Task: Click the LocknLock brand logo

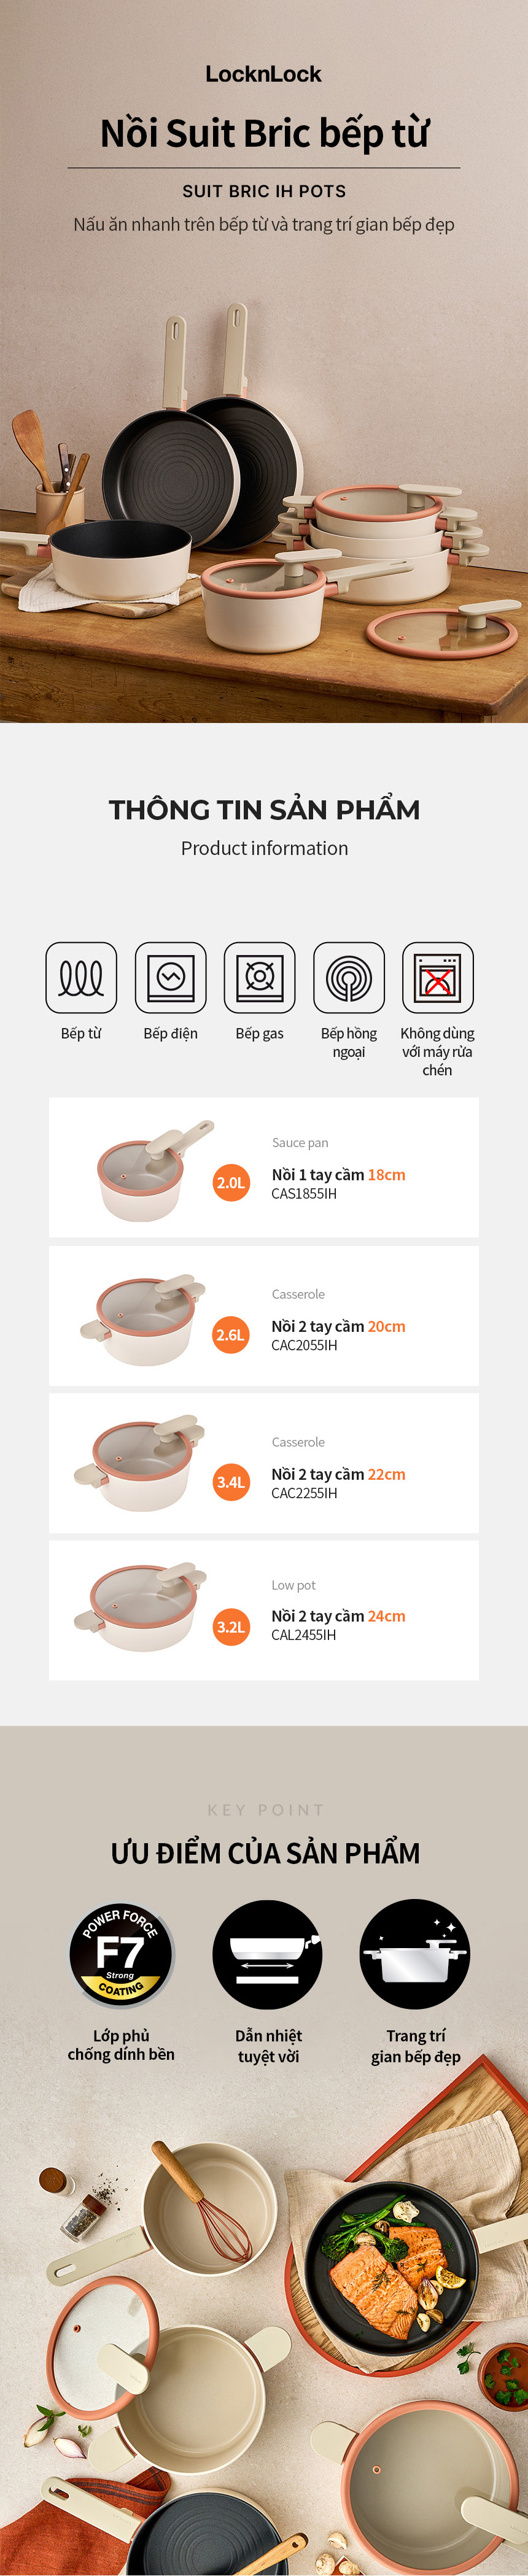Action: (264, 74)
